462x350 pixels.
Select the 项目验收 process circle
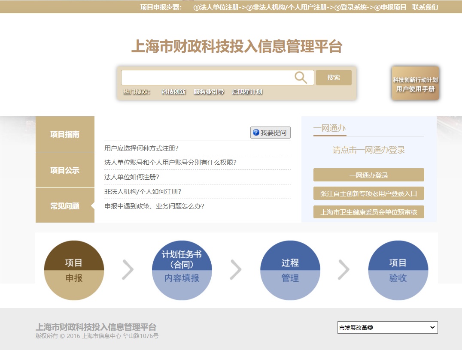[398, 270]
